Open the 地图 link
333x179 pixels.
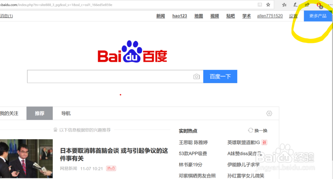click(x=198, y=16)
